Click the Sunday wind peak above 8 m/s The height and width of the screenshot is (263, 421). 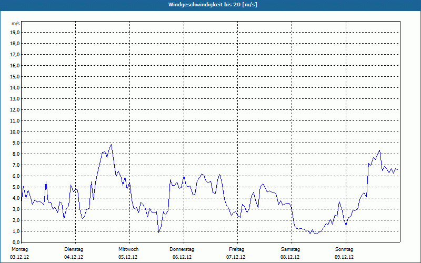coord(379,150)
